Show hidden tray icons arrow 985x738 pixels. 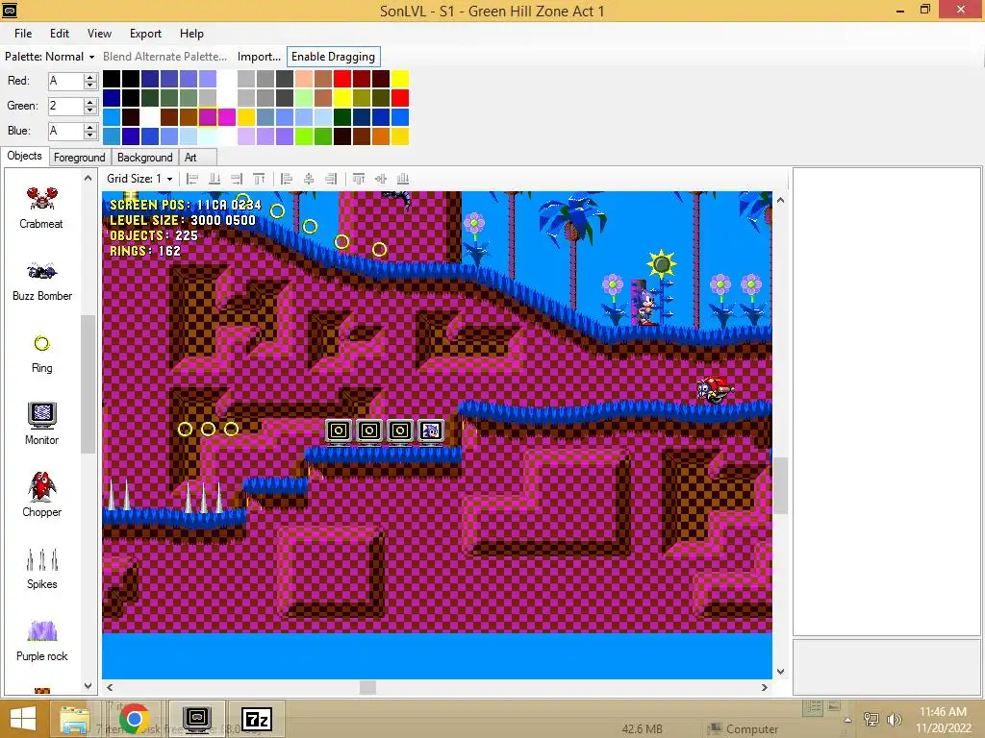tap(847, 720)
